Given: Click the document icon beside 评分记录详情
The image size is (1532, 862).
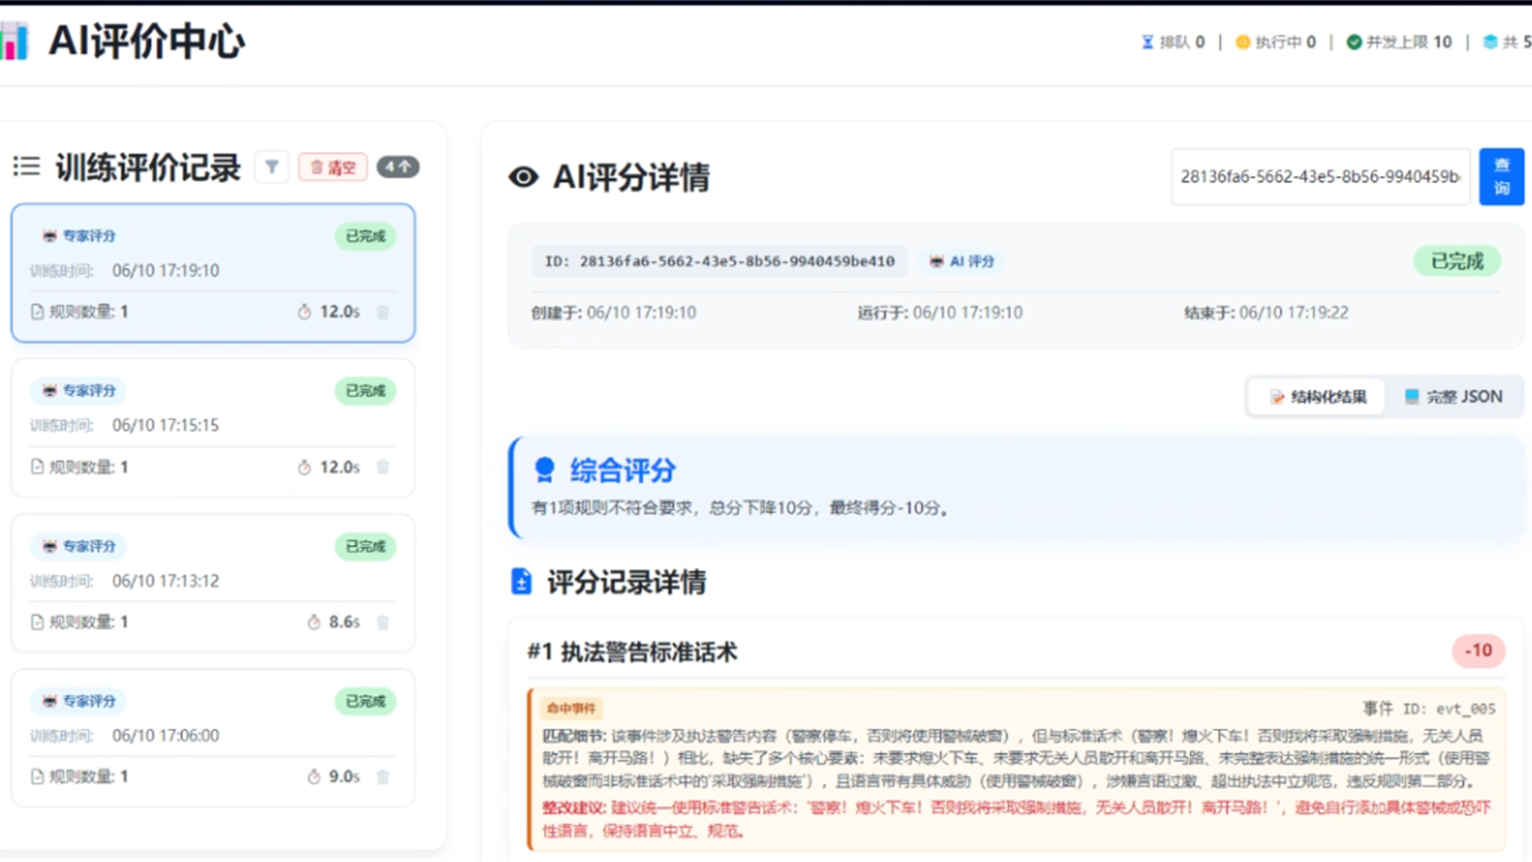Looking at the screenshot, I should pos(521,581).
